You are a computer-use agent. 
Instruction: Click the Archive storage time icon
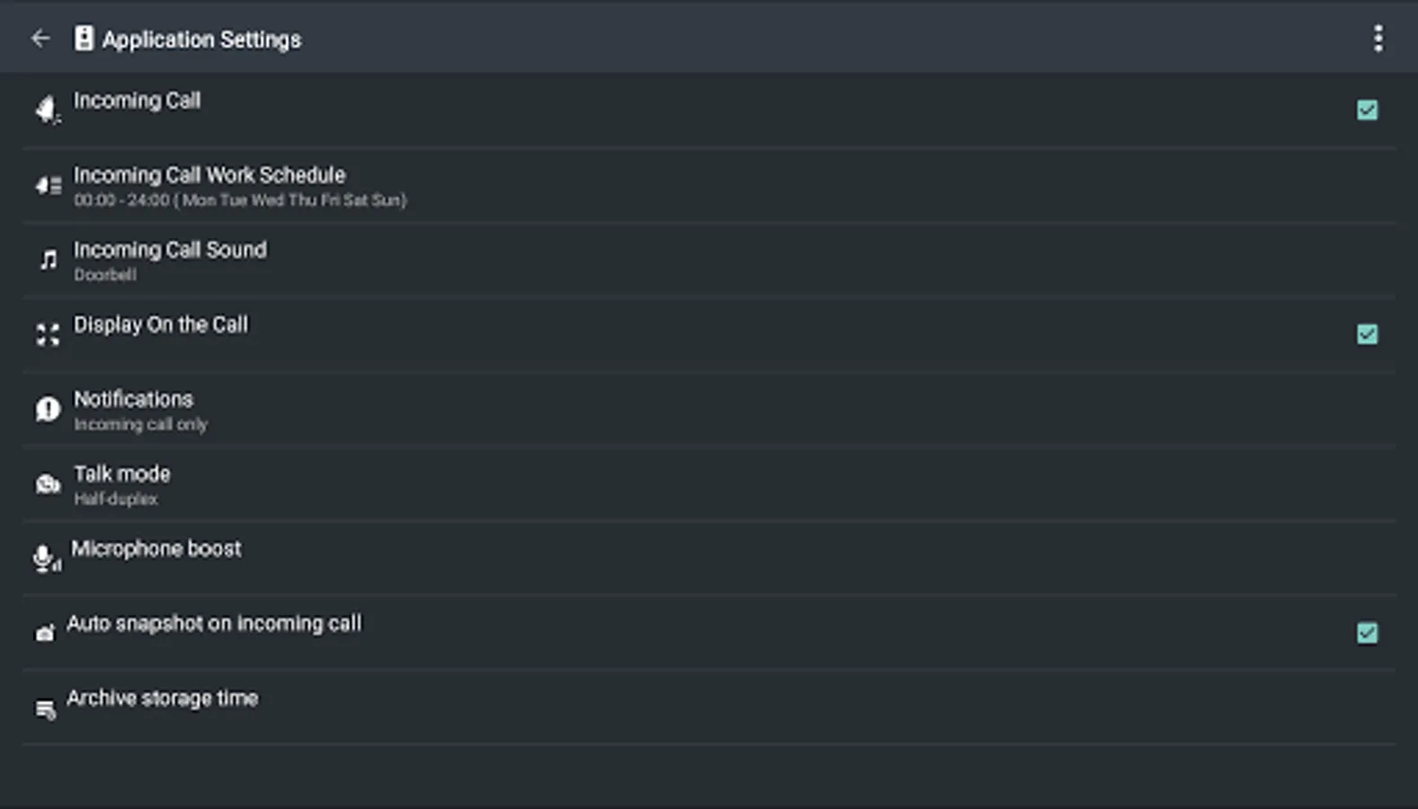[x=45, y=709]
